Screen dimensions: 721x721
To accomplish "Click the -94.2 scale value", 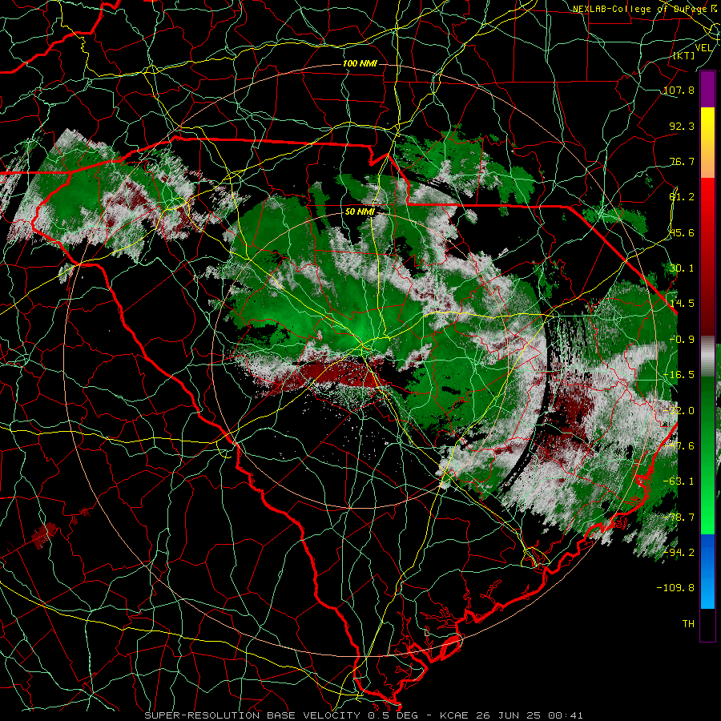I will [x=679, y=553].
